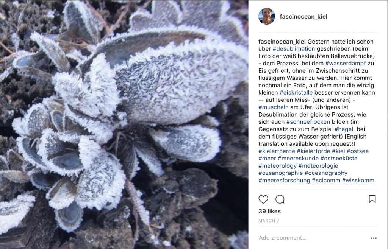This screenshot has height=249, width=388.
Task: Like the post with heart icon
Action: tap(263, 199)
